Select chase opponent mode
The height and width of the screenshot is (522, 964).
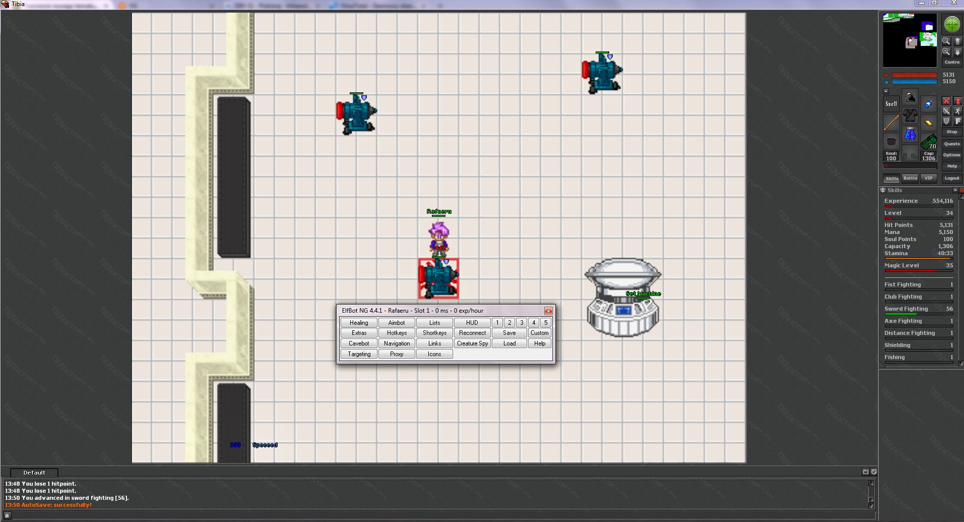click(958, 111)
